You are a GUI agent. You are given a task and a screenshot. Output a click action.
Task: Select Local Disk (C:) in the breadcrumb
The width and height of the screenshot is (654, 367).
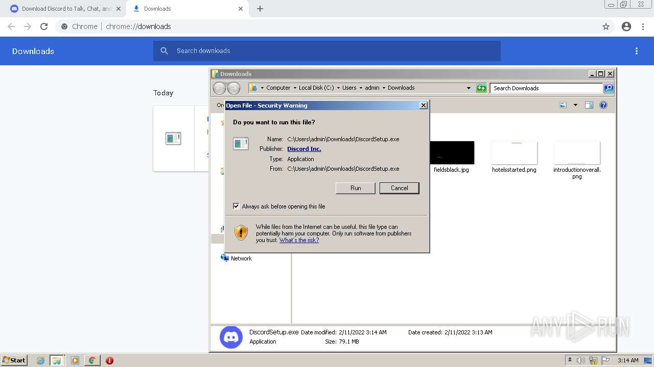click(316, 88)
